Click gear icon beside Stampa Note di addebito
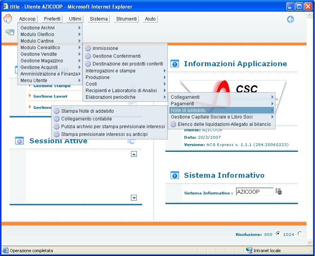Image resolution: width=315 pixels, height=256 pixels. tap(57, 111)
